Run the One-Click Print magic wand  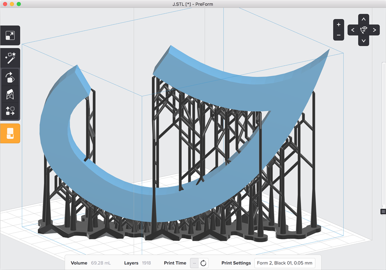10,58
